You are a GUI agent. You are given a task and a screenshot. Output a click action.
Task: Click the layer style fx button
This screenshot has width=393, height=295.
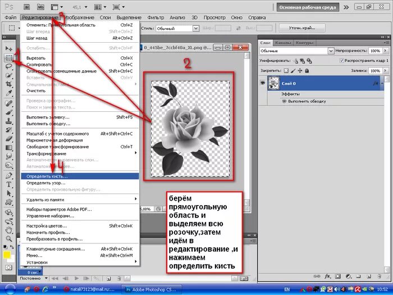click(327, 276)
